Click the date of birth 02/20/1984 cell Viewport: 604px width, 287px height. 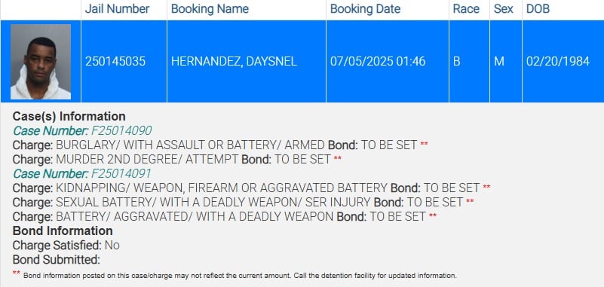click(x=563, y=62)
